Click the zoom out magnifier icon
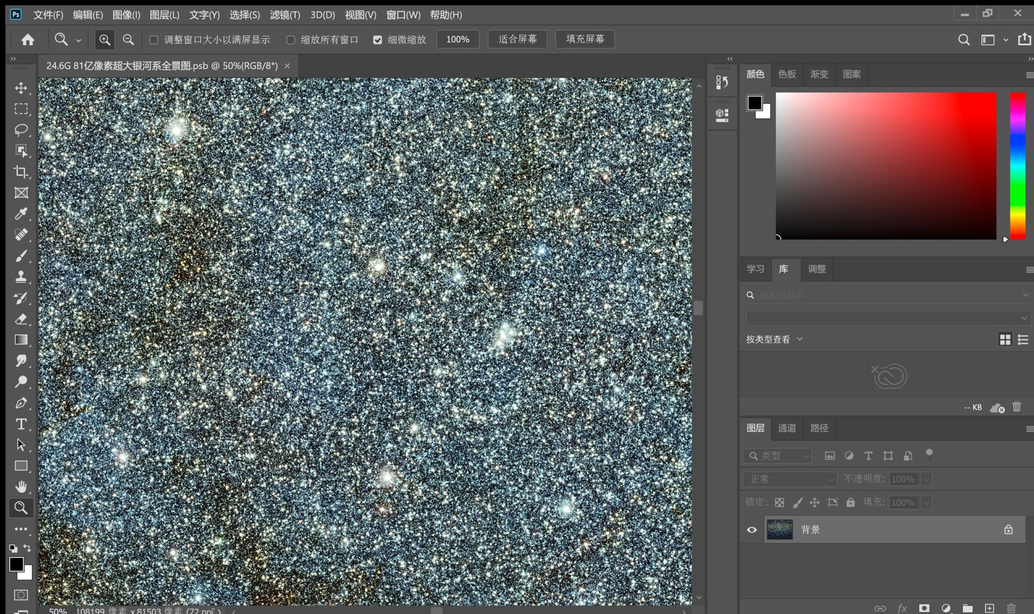1034x614 pixels. tap(128, 39)
